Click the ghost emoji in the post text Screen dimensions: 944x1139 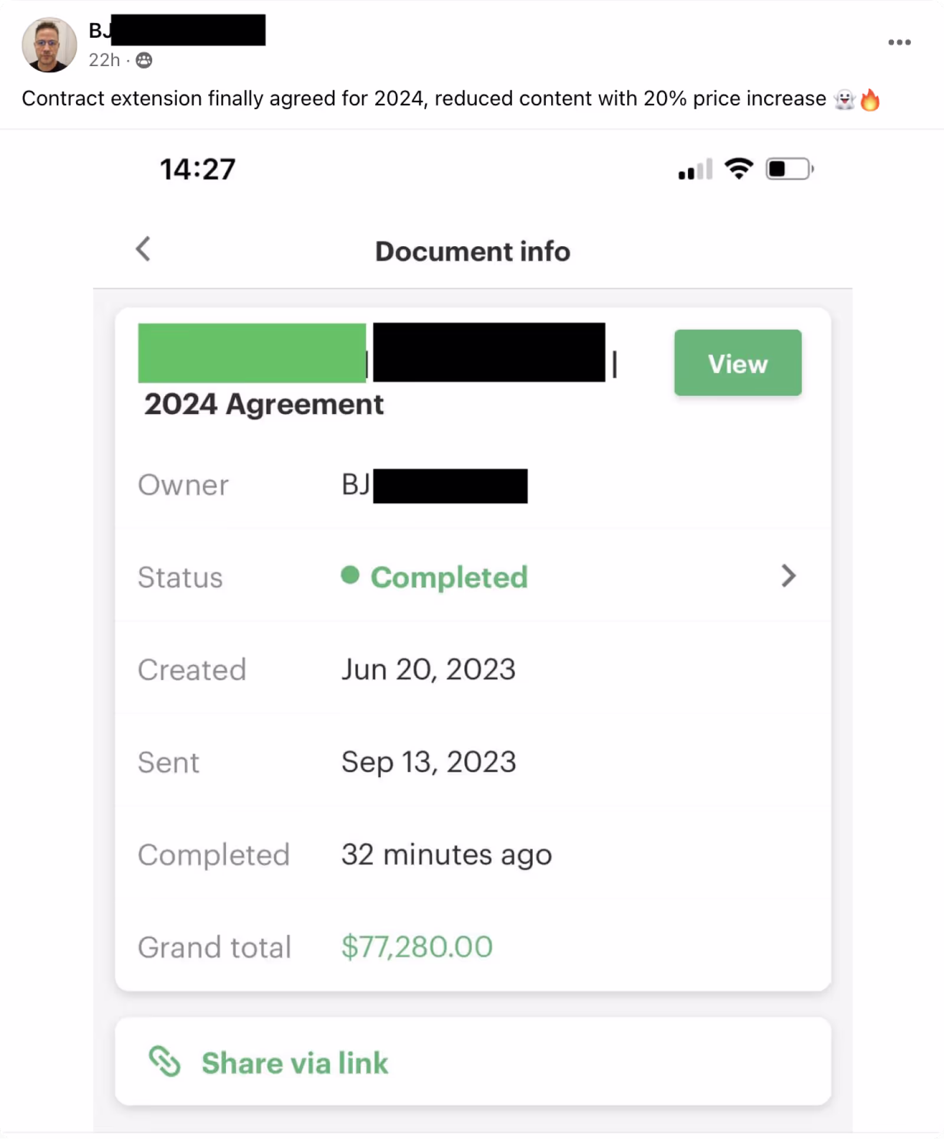(845, 99)
